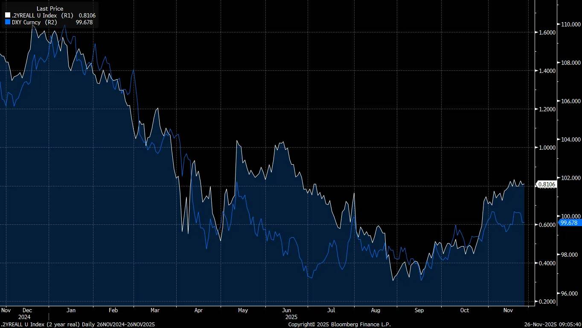Click the Jan month label on the timeline
The image size is (582, 328).
[x=71, y=310]
